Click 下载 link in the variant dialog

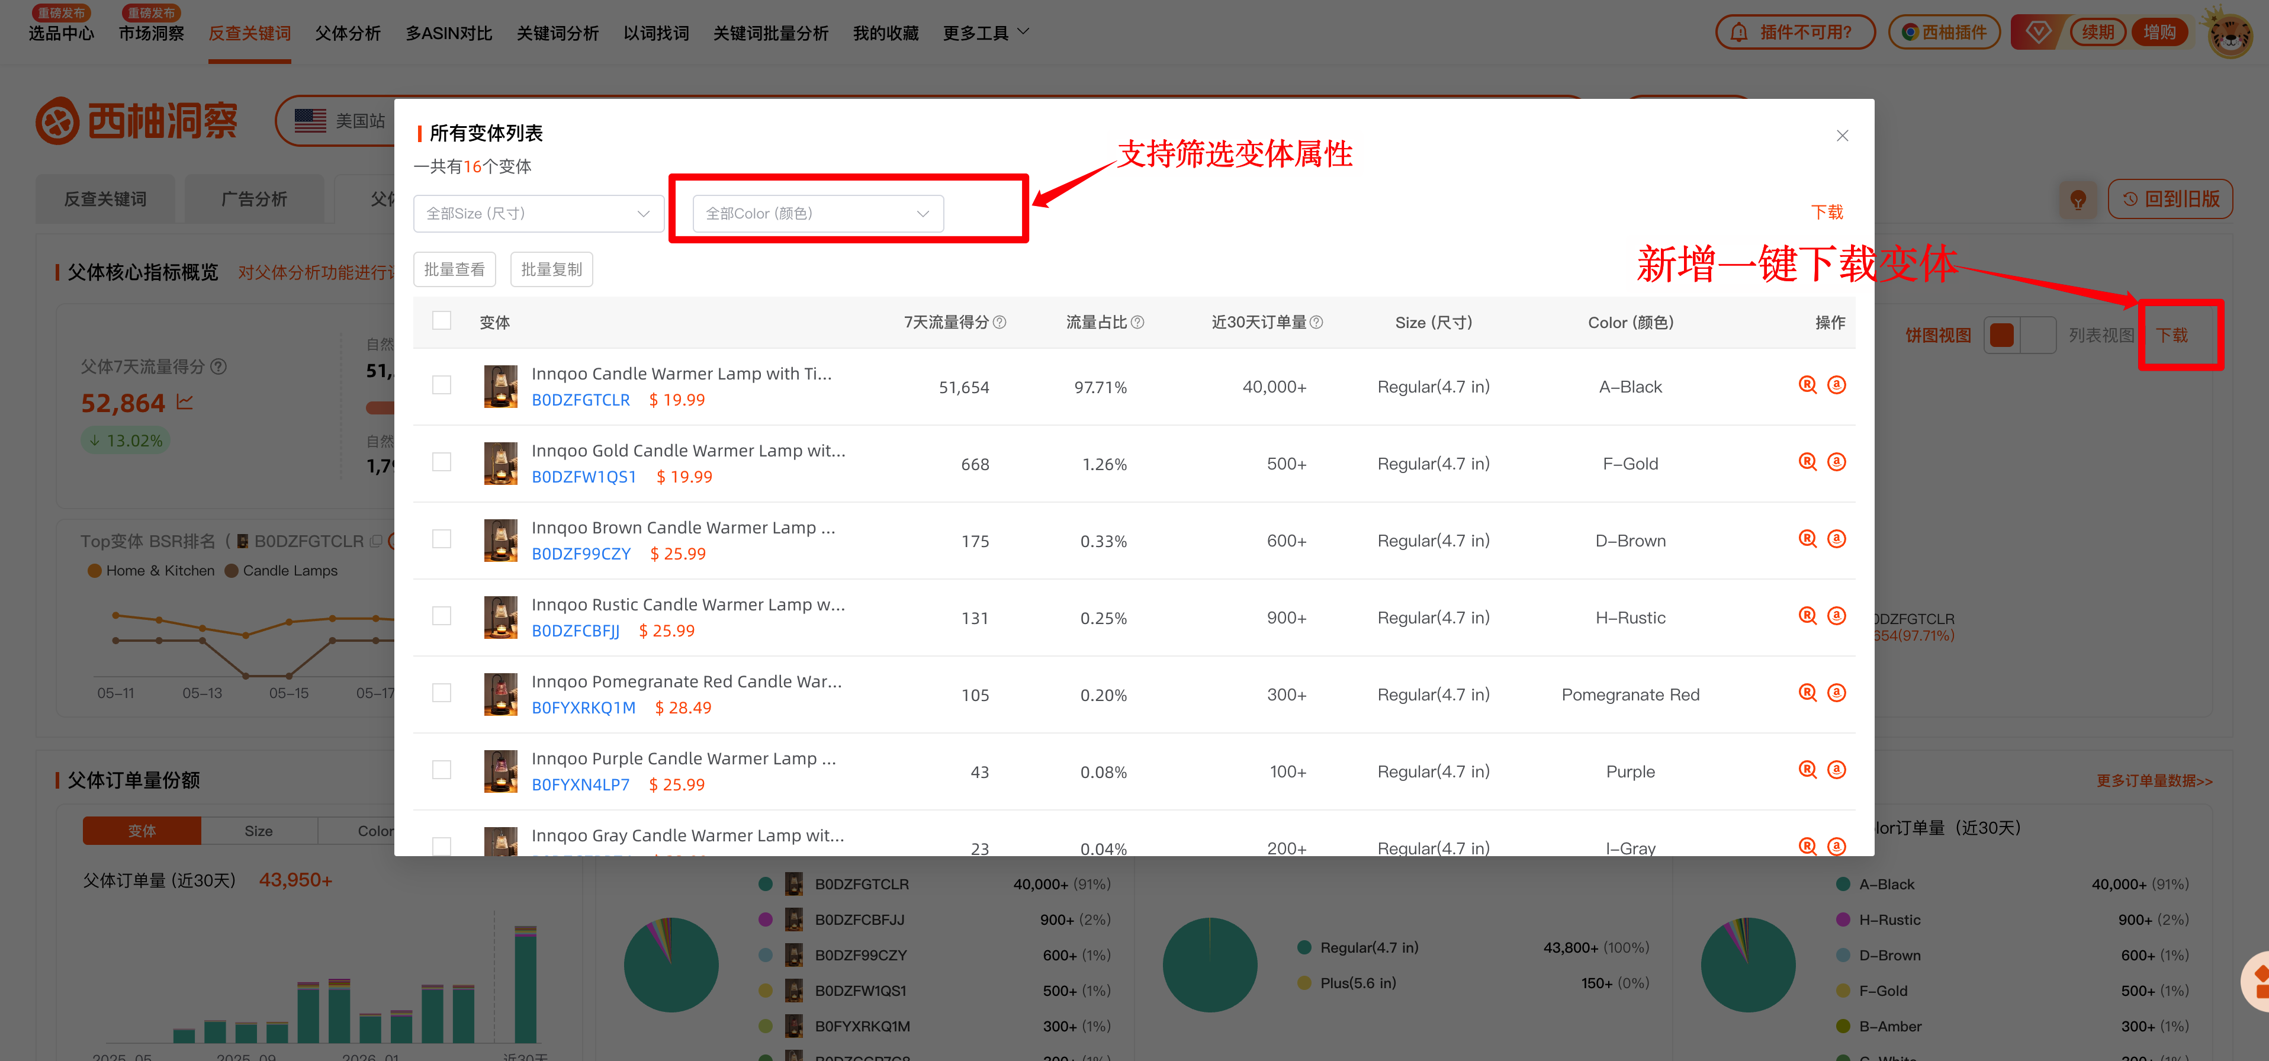(1827, 212)
